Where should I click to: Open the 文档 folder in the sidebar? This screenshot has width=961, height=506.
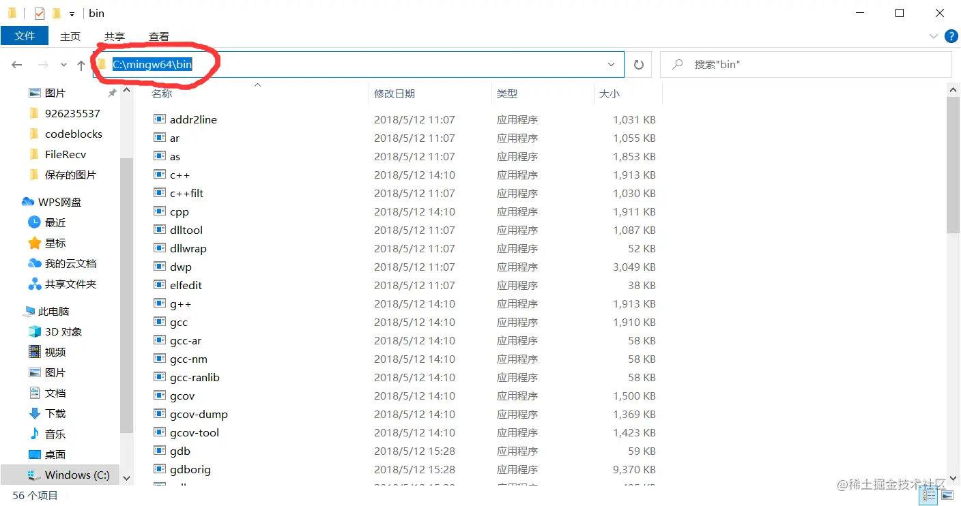point(55,393)
